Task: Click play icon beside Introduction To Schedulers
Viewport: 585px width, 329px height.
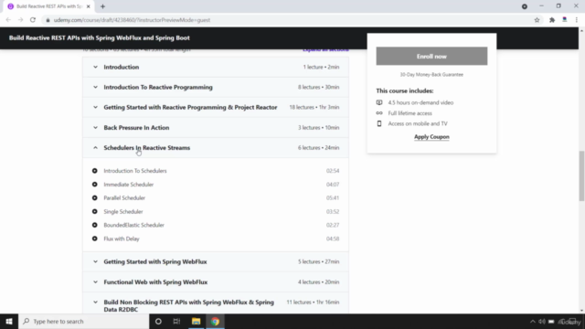Action: 95,171
